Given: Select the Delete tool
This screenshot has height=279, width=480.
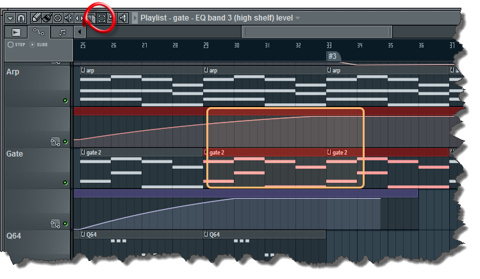Looking at the screenshot, I should click(58, 18).
